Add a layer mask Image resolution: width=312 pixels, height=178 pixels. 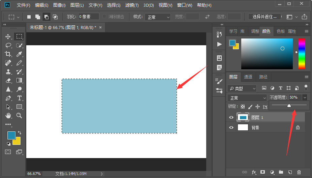(x=263, y=172)
